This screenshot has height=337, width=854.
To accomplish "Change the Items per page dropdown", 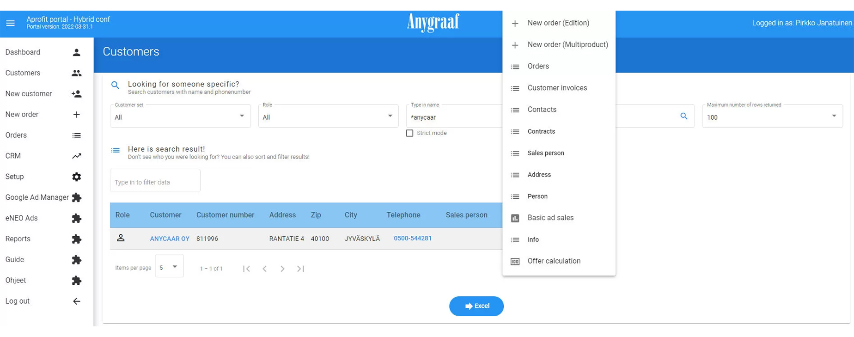I will (x=169, y=267).
